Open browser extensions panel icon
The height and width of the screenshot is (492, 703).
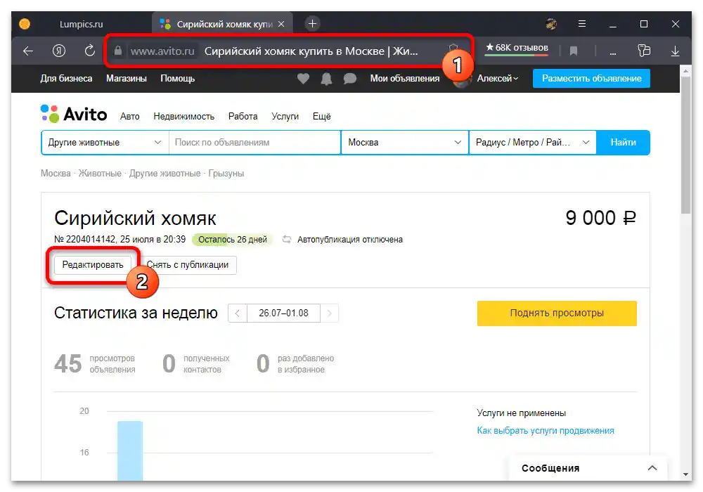(644, 51)
